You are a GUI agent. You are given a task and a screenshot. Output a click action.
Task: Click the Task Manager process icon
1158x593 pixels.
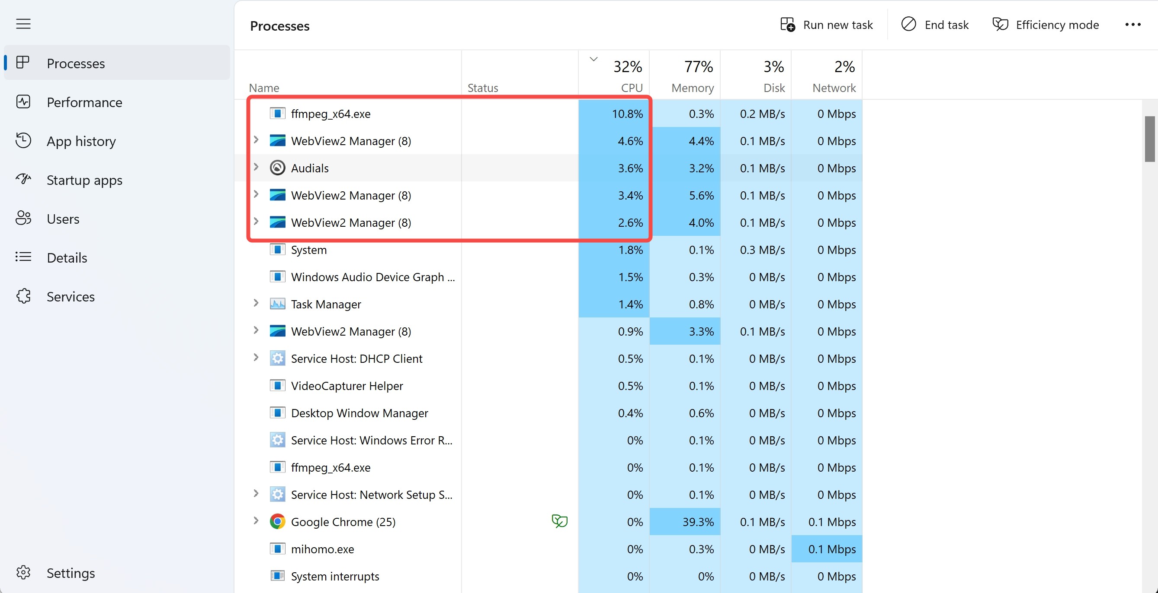pyautogui.click(x=277, y=304)
